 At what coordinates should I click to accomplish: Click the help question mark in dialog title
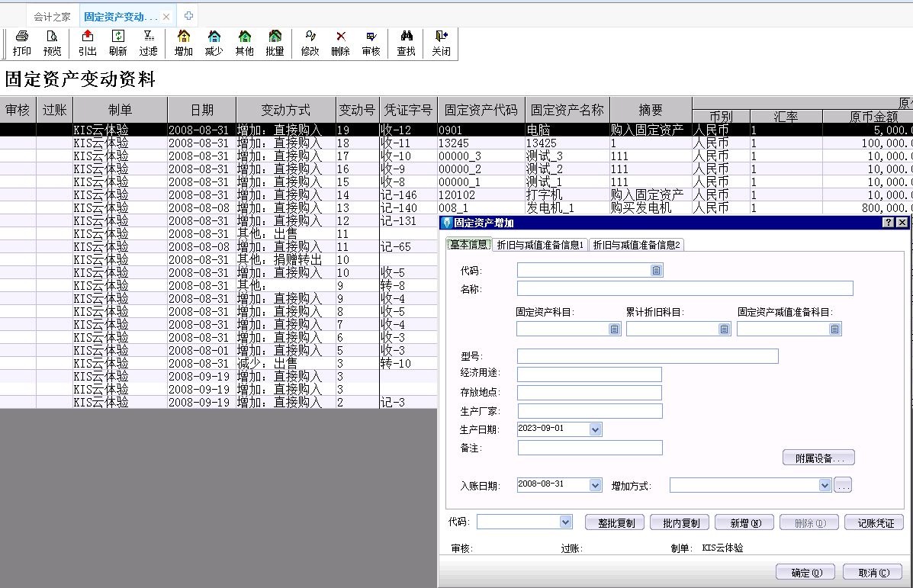pyautogui.click(x=888, y=223)
